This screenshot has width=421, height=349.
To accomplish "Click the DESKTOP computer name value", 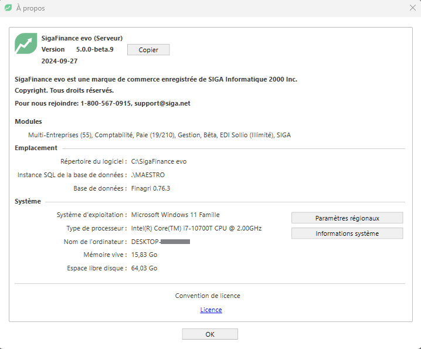I will pyautogui.click(x=161, y=242).
